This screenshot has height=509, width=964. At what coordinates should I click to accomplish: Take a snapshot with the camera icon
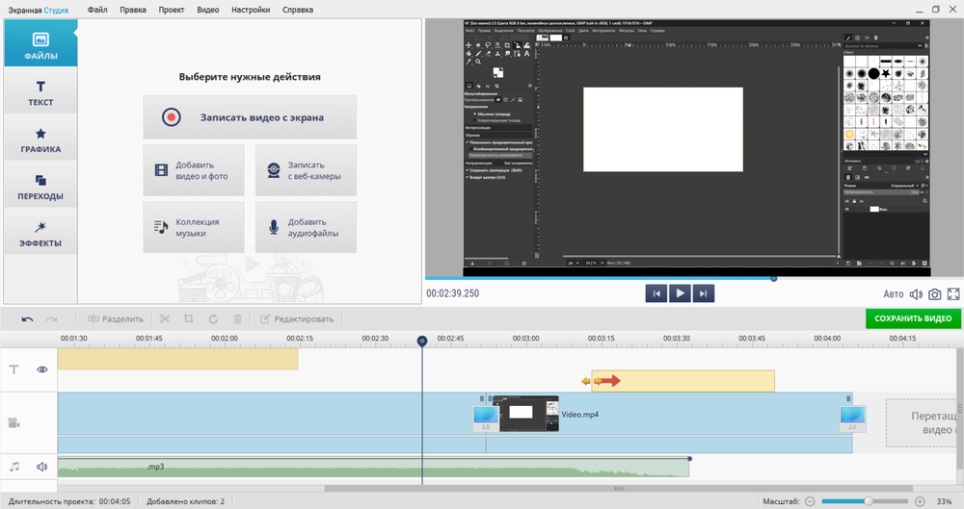coord(934,294)
